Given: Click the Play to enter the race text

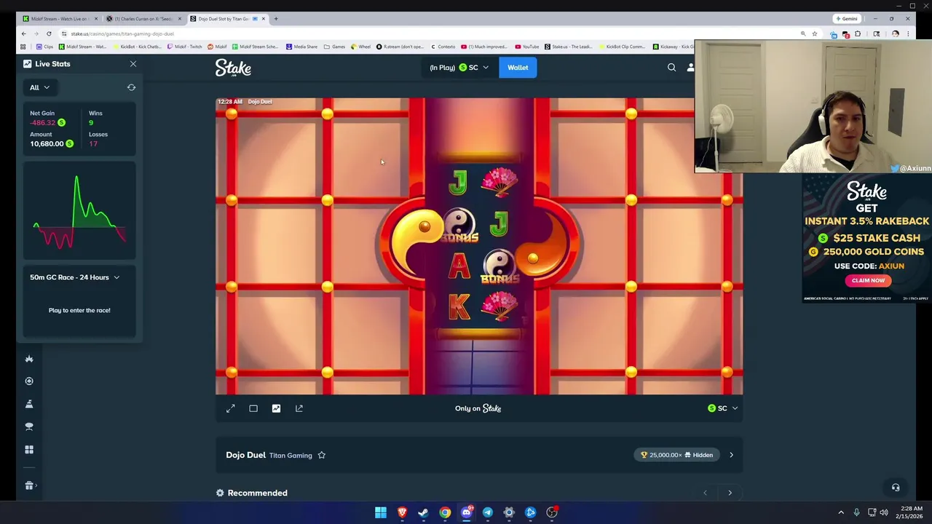Looking at the screenshot, I should coord(79,310).
